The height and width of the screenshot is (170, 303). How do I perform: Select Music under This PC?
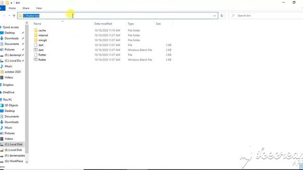tap(9, 127)
